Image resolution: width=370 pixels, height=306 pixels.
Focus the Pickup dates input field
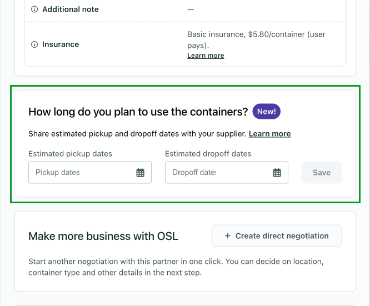pyautogui.click(x=81, y=173)
